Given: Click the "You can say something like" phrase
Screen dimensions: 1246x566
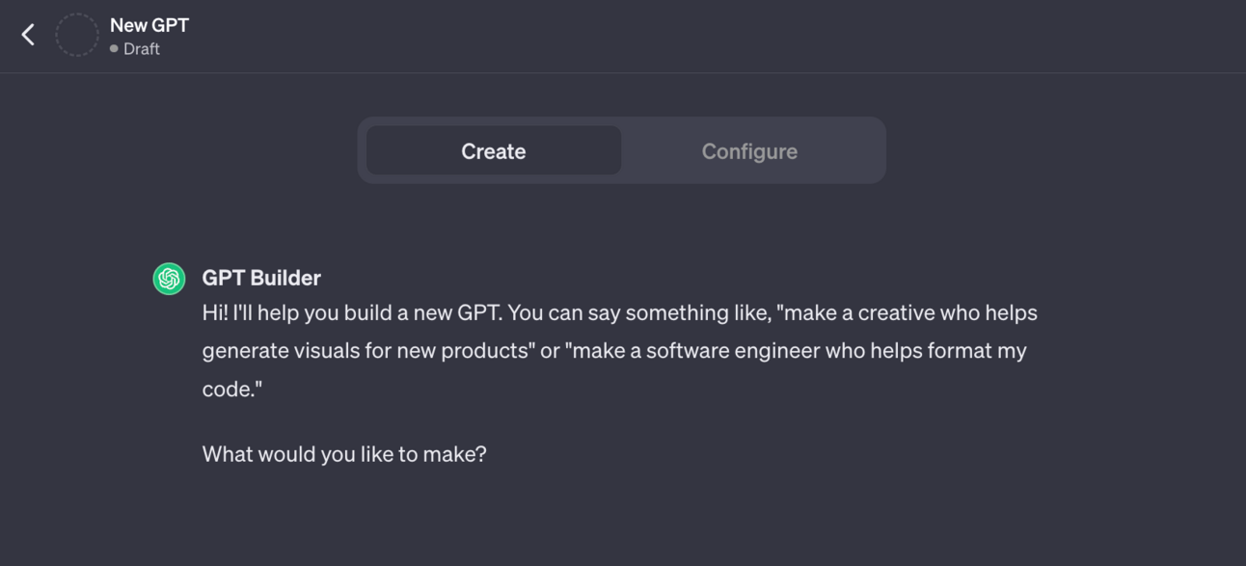Looking at the screenshot, I should pos(641,313).
